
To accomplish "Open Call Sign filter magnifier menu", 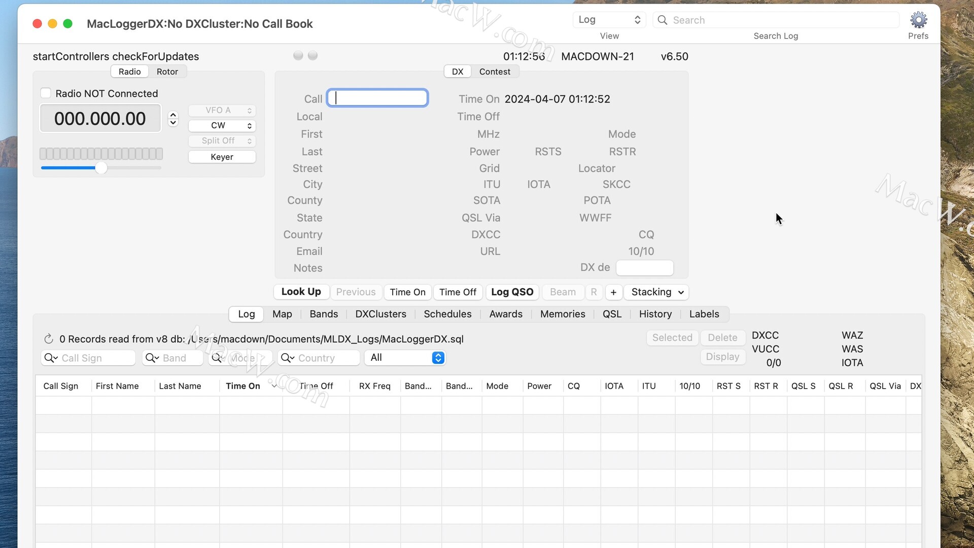I will tap(51, 358).
